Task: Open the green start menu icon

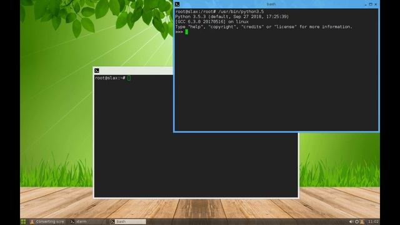Action: 23,222
